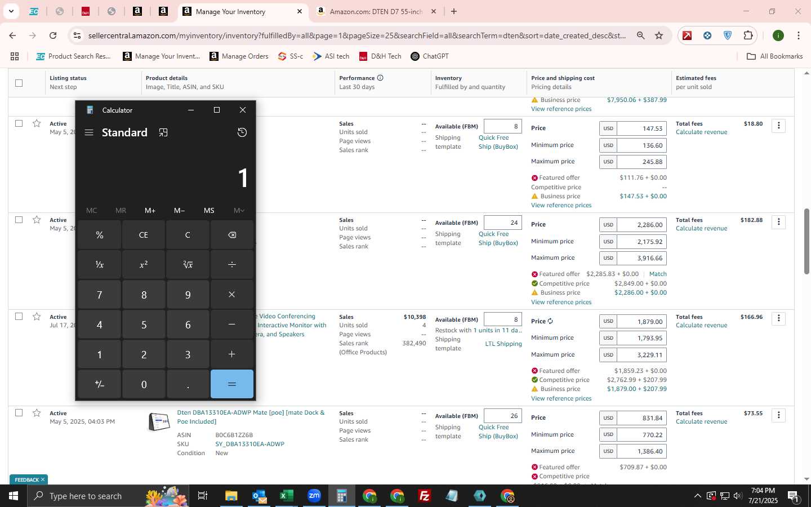Screen dimensions: 811x507
Task: Click SKU link SY_DBA13310EA-ADWP
Action: [x=249, y=444]
